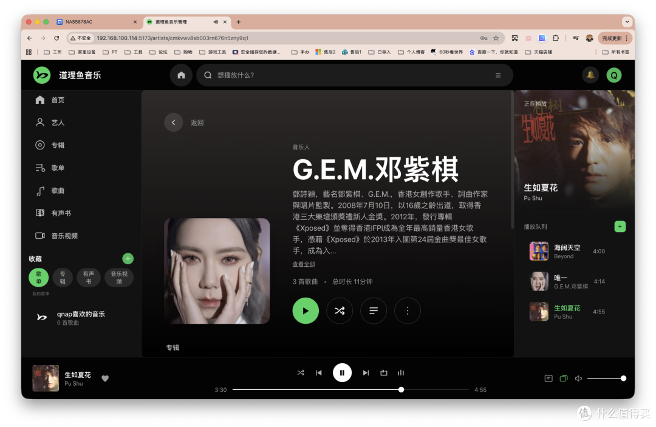Open the artist more options menu
The height and width of the screenshot is (427, 656).
pos(408,311)
